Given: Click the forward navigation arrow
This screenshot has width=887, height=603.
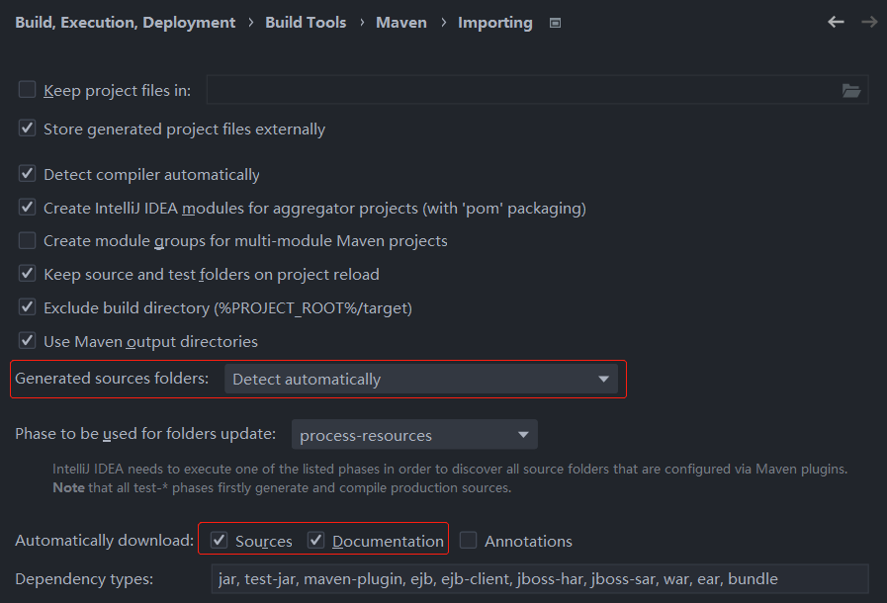Looking at the screenshot, I should pos(869,22).
